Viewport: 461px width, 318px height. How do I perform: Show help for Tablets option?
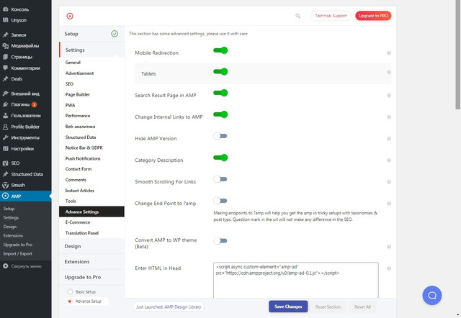tap(389, 72)
